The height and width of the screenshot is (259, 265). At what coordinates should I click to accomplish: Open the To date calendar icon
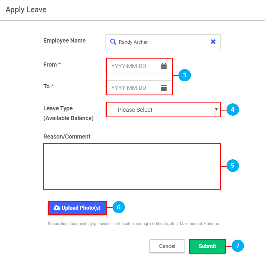[164, 88]
